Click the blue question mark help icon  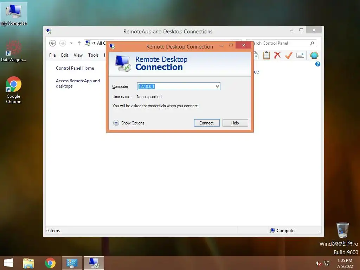318,64
